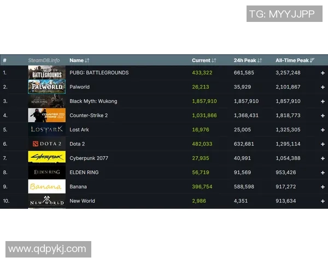Viewport: 328px width, 263px height.
Task: Click the Palworld game logo image
Action: [46, 87]
